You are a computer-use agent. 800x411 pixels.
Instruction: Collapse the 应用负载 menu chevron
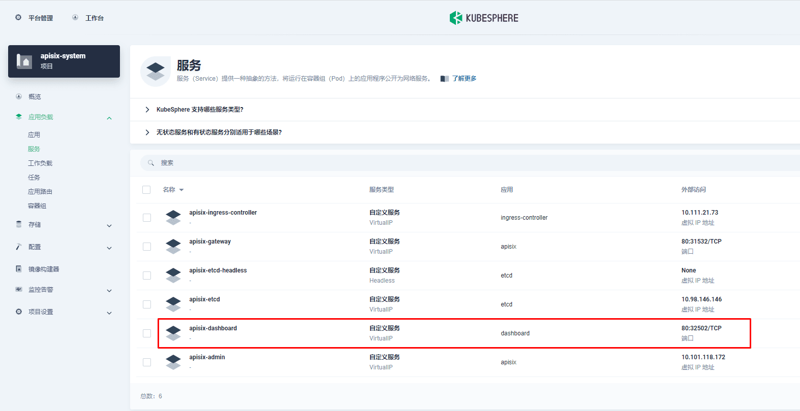109,118
